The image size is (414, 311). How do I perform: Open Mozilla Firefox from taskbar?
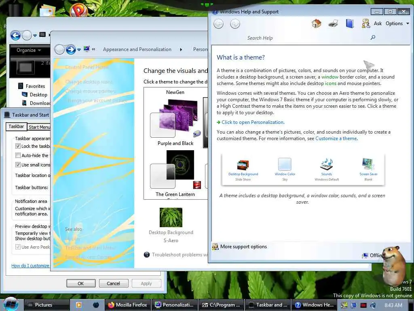[128, 305]
